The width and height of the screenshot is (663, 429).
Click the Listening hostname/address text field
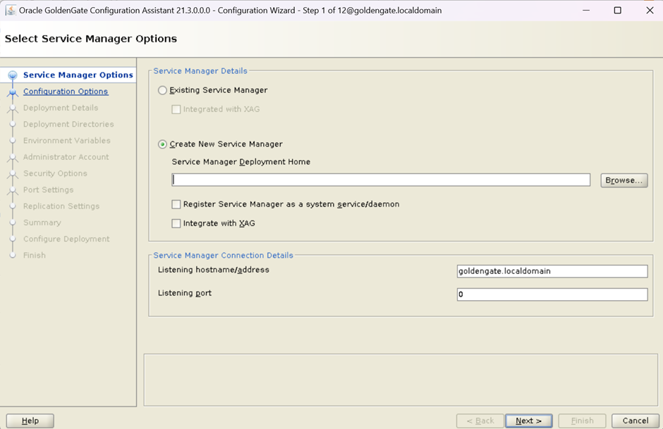(552, 271)
